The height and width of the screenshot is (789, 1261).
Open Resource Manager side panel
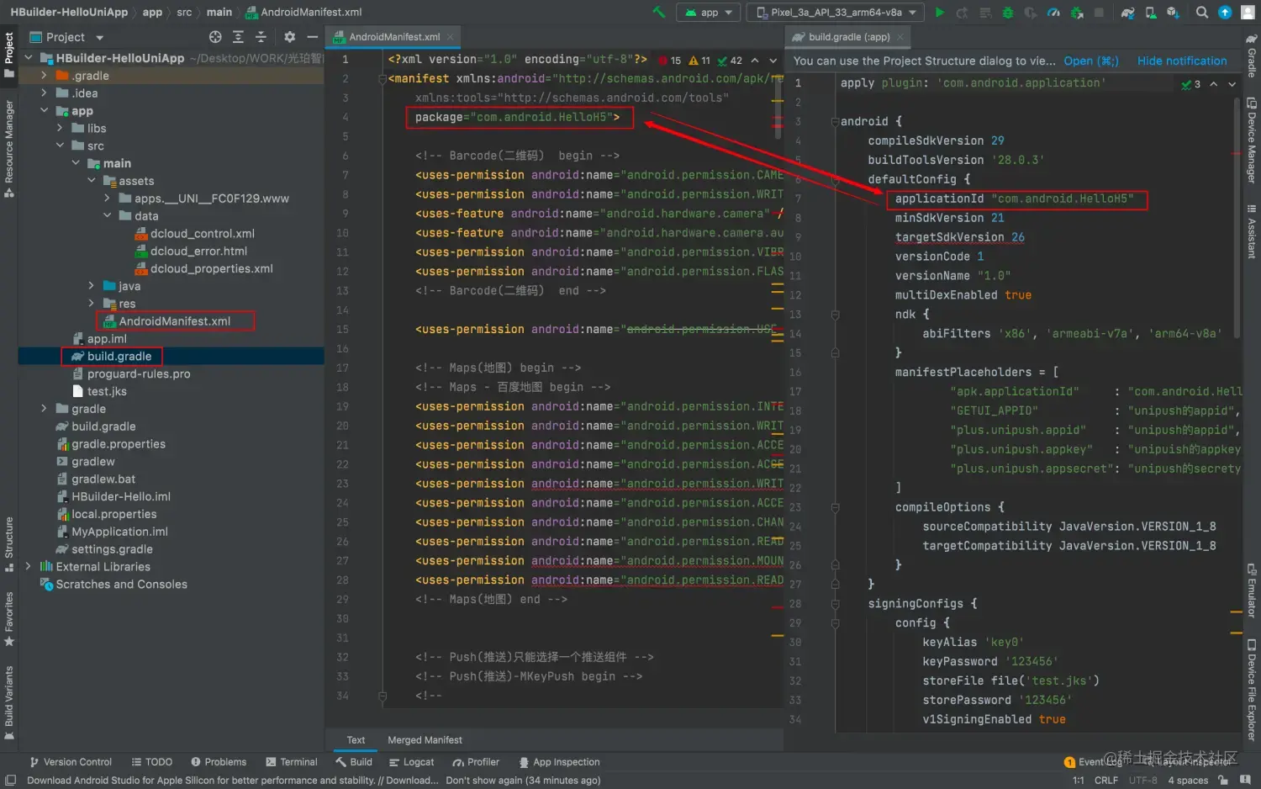[9, 148]
